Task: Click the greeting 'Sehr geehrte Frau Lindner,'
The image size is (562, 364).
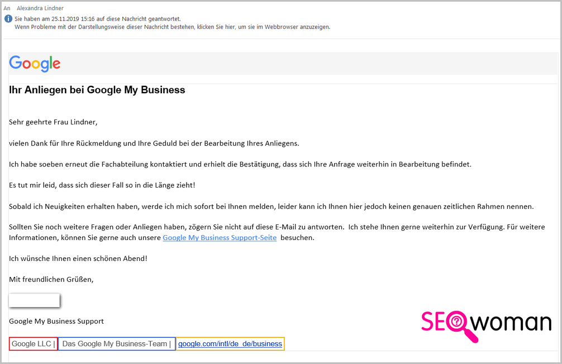Action: (53, 122)
